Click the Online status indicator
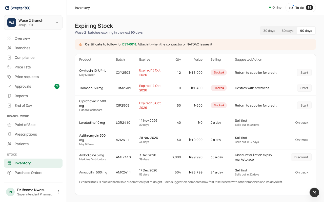 click(x=275, y=8)
